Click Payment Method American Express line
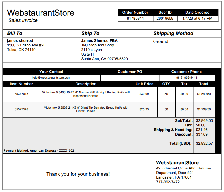Image resolution: width=224 pixels, height=192 pixels. pos(39,151)
